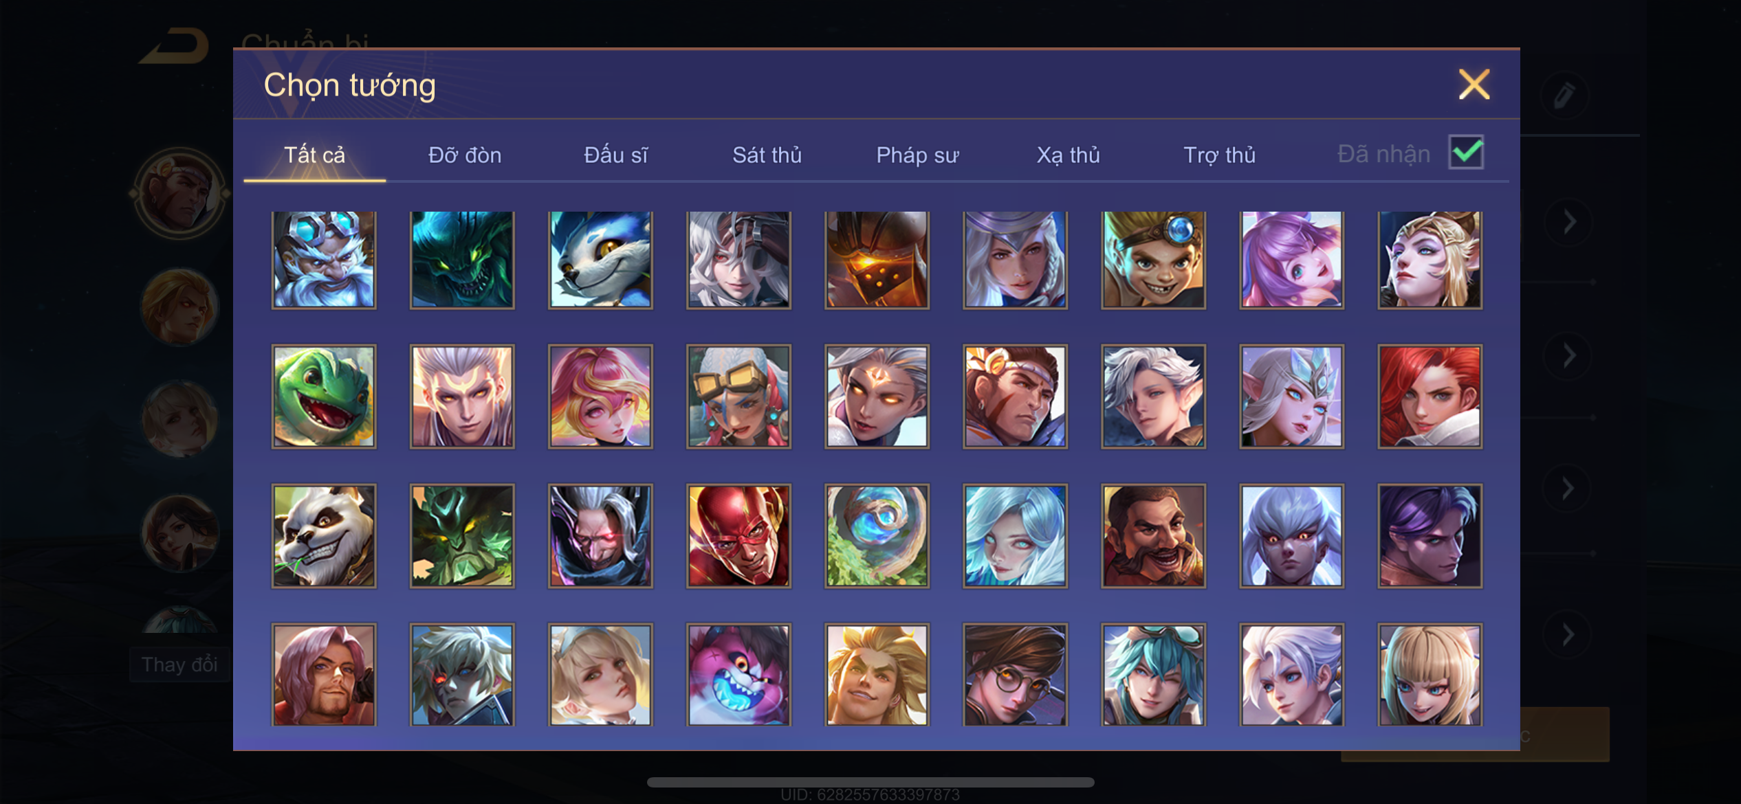Select the pink grinning cat monster hero

click(738, 675)
